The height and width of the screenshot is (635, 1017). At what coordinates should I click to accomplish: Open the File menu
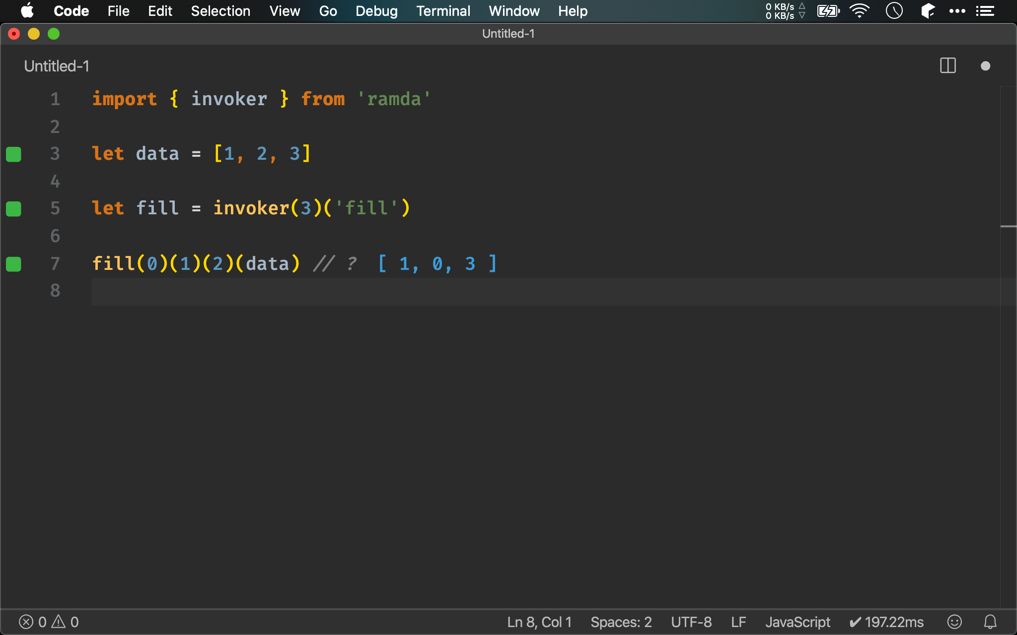(x=118, y=11)
